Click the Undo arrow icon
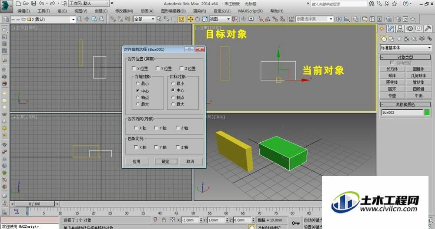Viewport: 435px width, 229px height. (x=41, y=3)
